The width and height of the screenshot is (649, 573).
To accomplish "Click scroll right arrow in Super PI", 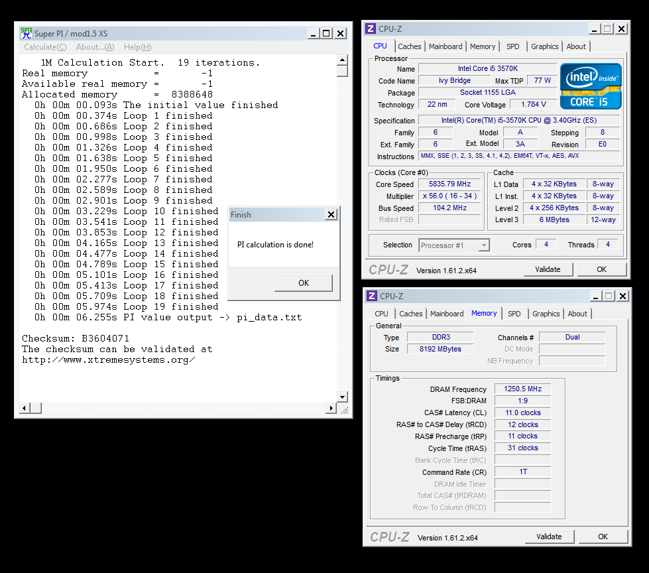I will 331,409.
